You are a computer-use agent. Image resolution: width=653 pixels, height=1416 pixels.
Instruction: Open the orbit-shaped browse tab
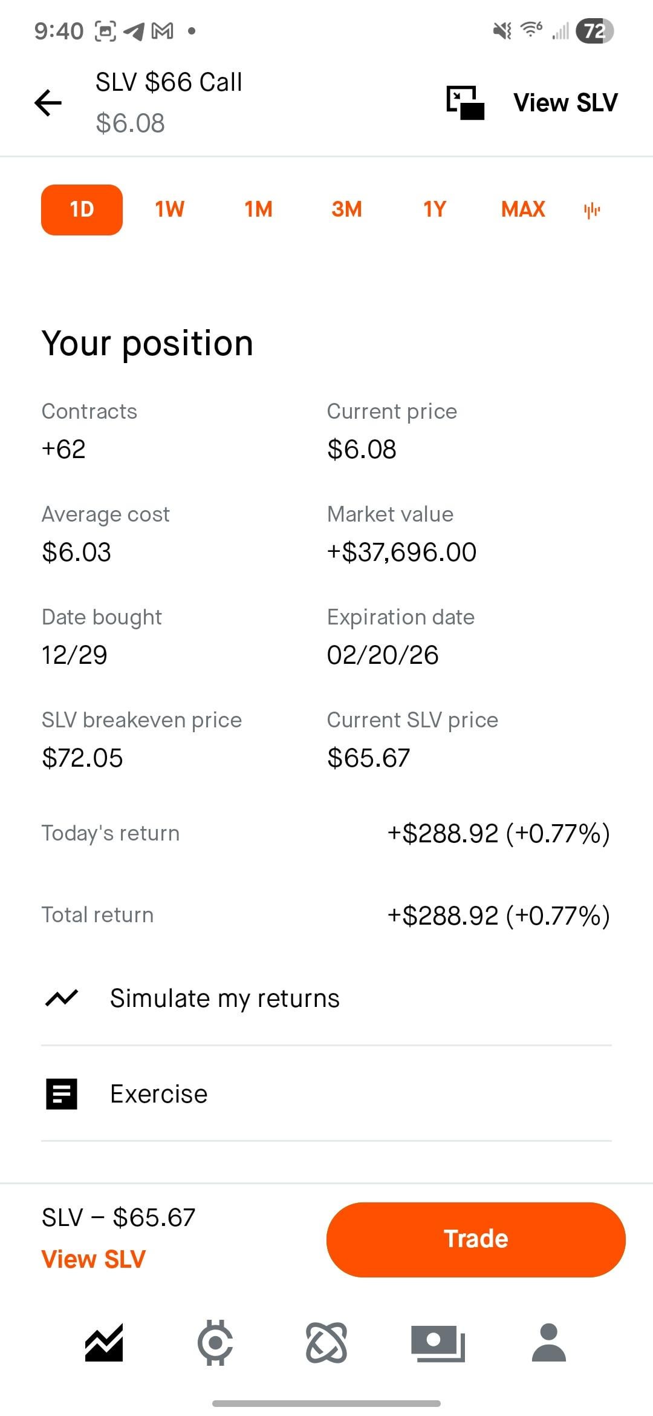point(326,1343)
